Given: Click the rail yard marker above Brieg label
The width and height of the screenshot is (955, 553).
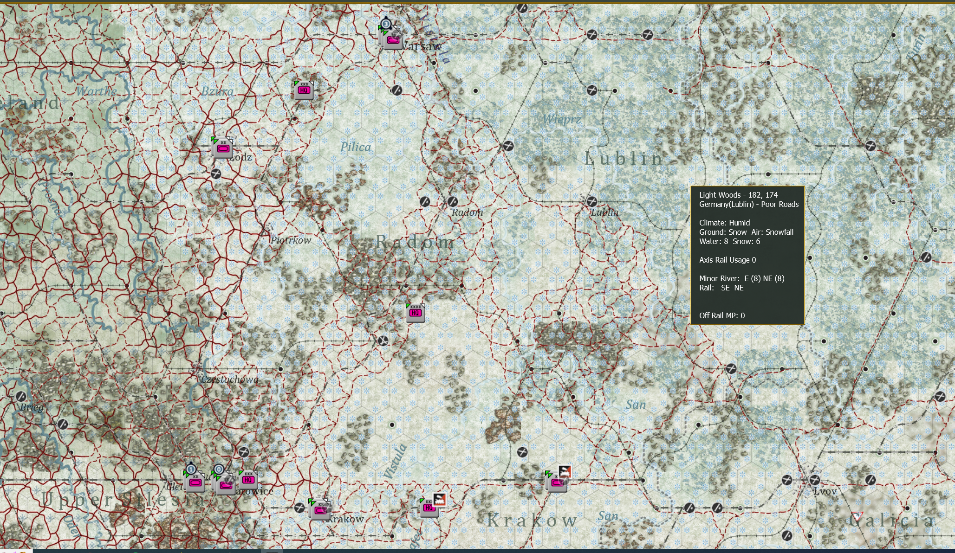Looking at the screenshot, I should 21,396.
